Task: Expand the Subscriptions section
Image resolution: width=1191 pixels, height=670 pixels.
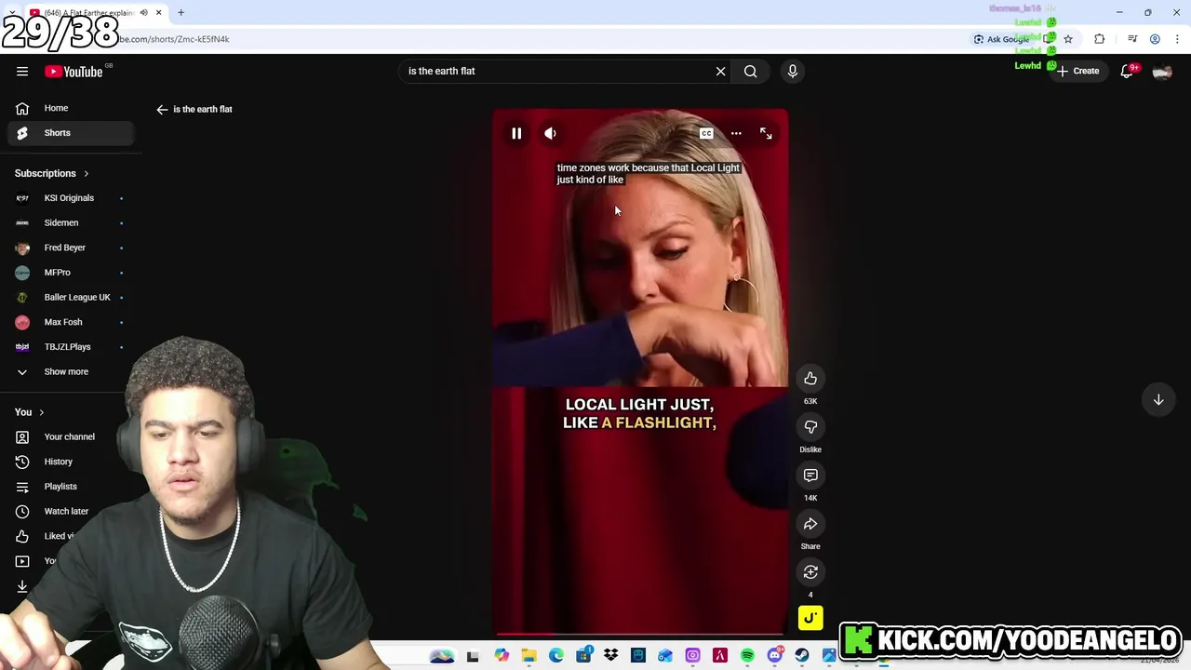Action: click(52, 173)
